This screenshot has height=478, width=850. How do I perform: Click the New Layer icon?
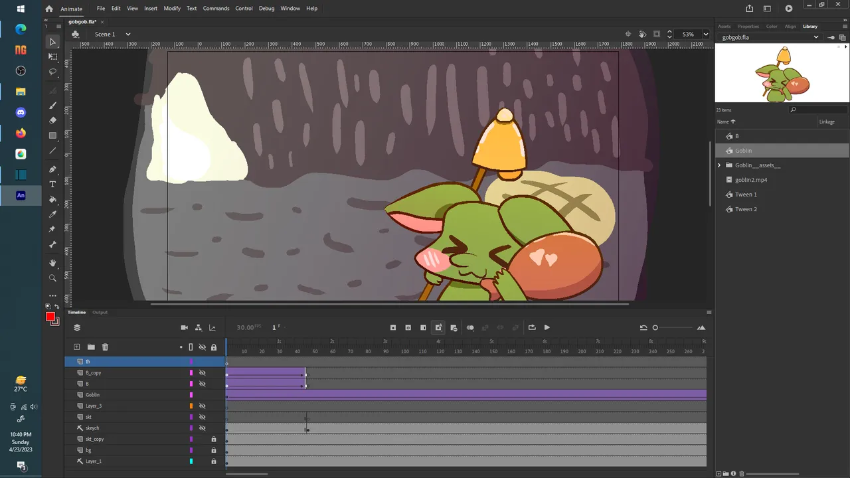point(77,347)
